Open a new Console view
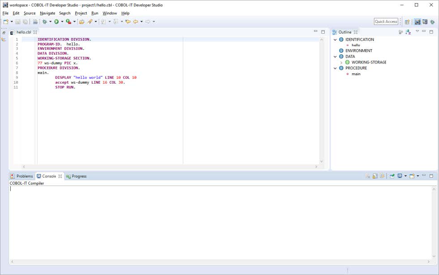The width and height of the screenshot is (439, 275). pyautogui.click(x=411, y=176)
